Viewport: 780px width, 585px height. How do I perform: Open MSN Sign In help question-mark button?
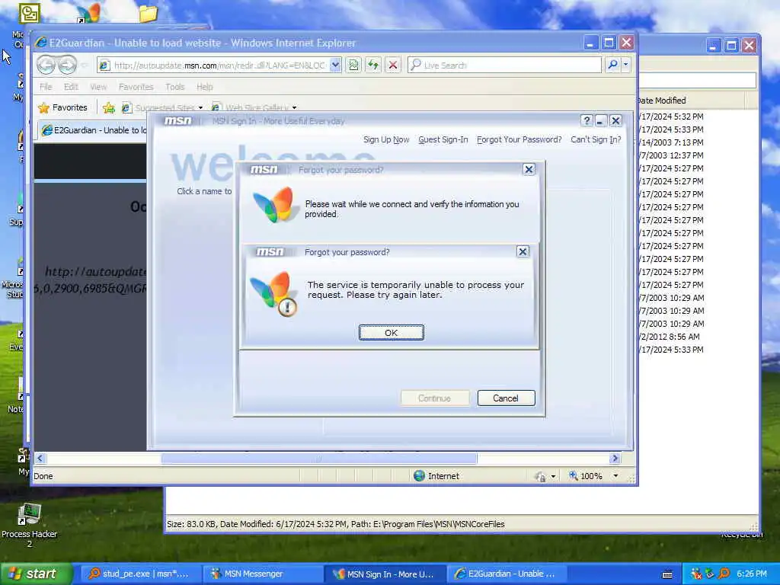[x=587, y=121]
